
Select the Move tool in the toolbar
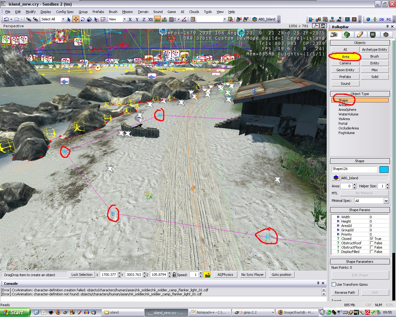[76, 19]
